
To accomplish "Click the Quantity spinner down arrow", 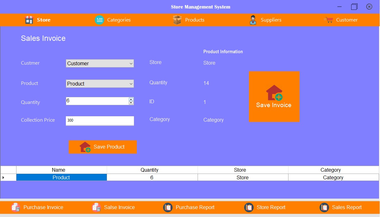I will click(130, 103).
